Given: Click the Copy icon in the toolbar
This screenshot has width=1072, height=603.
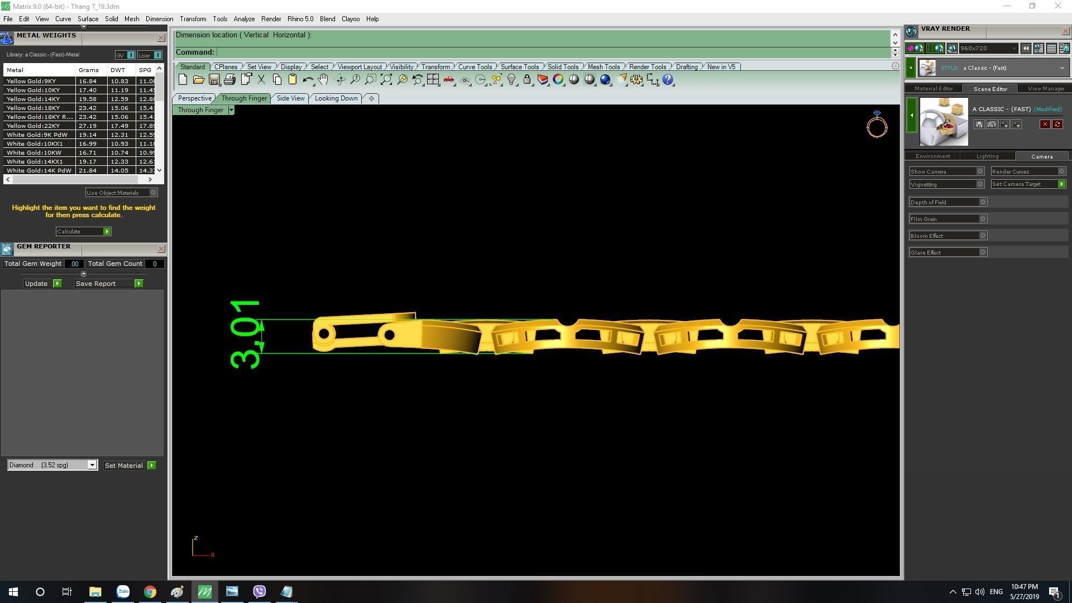Looking at the screenshot, I should click(277, 80).
